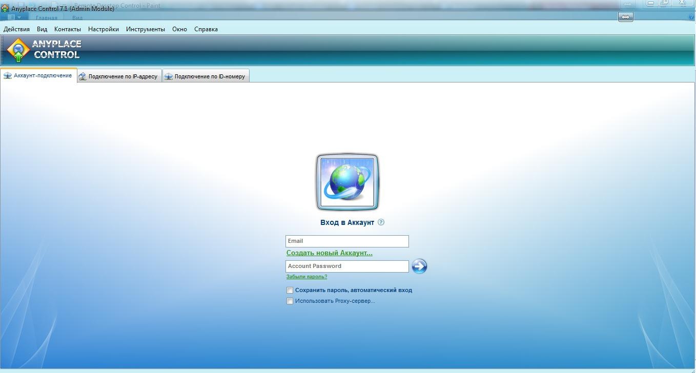Click the double-arrow resize button at top right
The image size is (696, 373).
[626, 17]
